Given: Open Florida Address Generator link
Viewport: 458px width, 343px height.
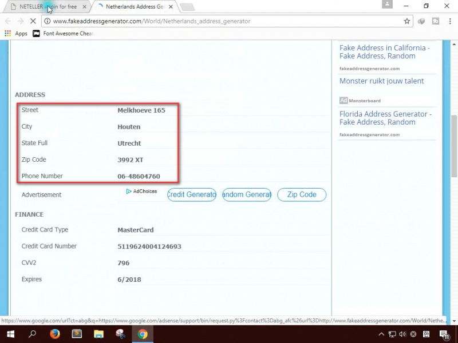Looking at the screenshot, I should [385, 118].
